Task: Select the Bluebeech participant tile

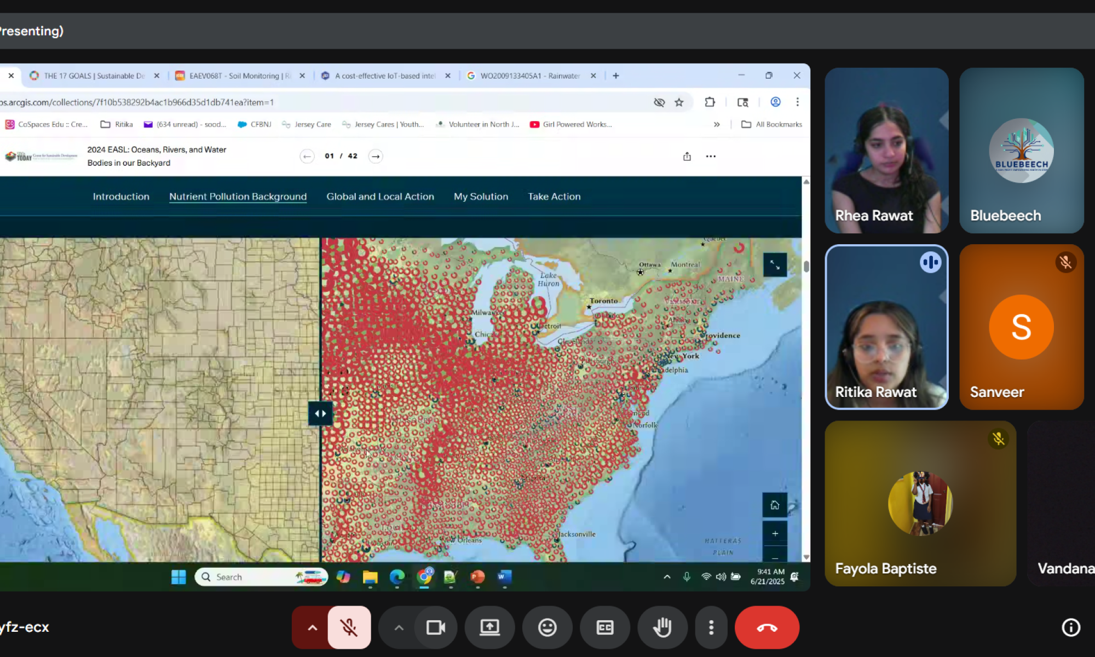Action: (1022, 151)
